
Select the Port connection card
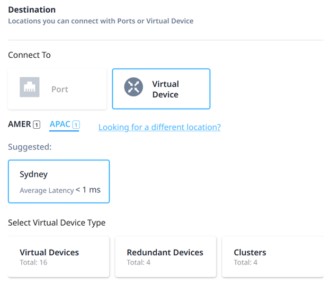(x=57, y=89)
